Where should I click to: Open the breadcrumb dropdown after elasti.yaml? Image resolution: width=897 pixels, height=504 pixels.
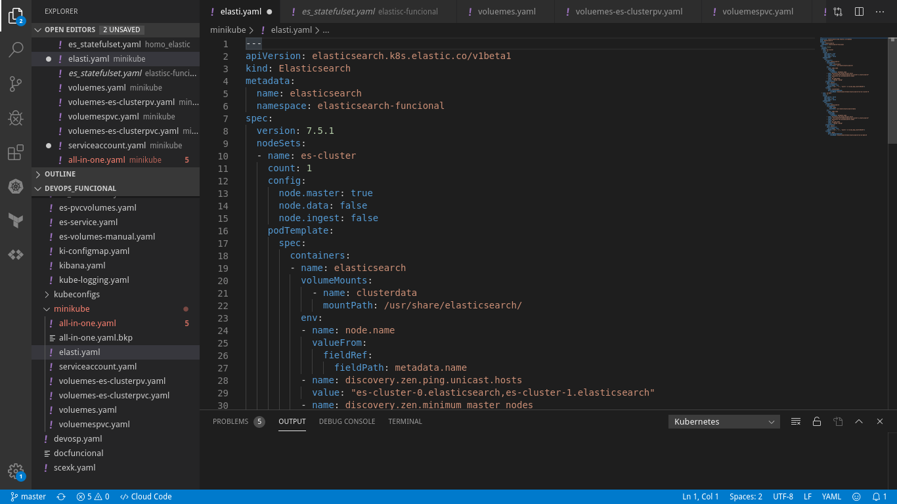coord(326,30)
